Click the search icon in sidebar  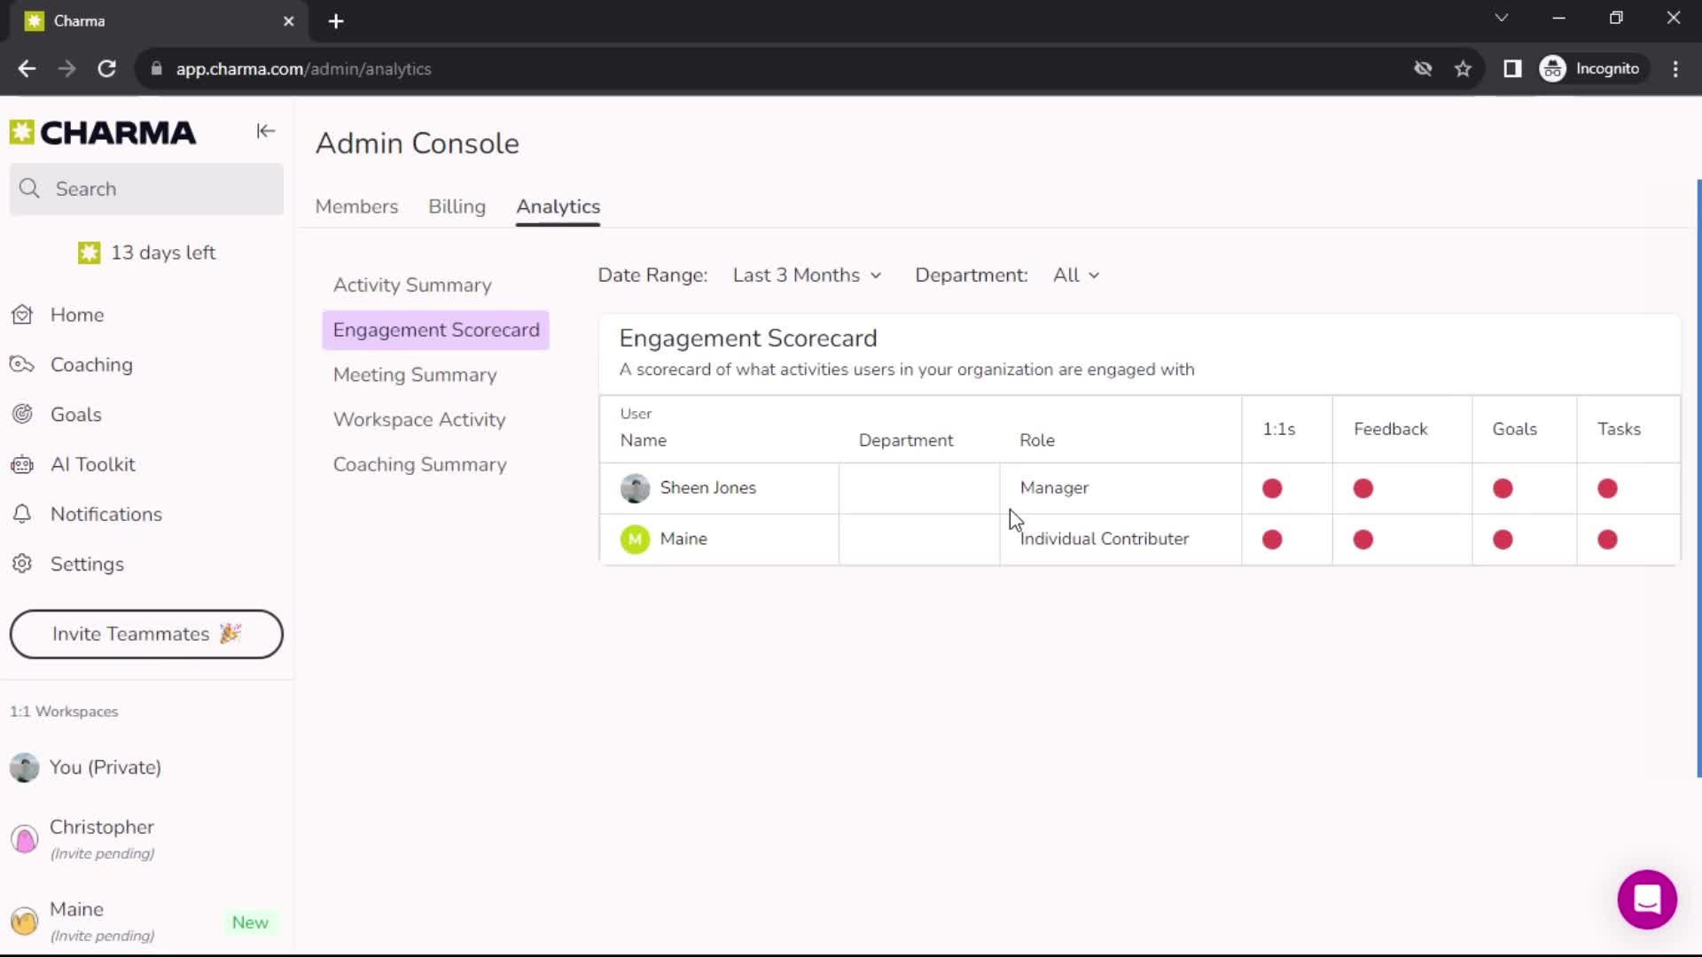pyautogui.click(x=29, y=188)
